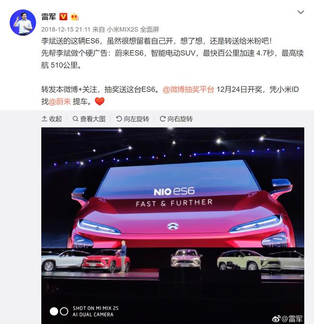Click the crown membership badge icon

click(75, 17)
